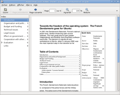120x95 pixels.
Task: Follow the Legal issues contents link
Action: tap(60, 63)
